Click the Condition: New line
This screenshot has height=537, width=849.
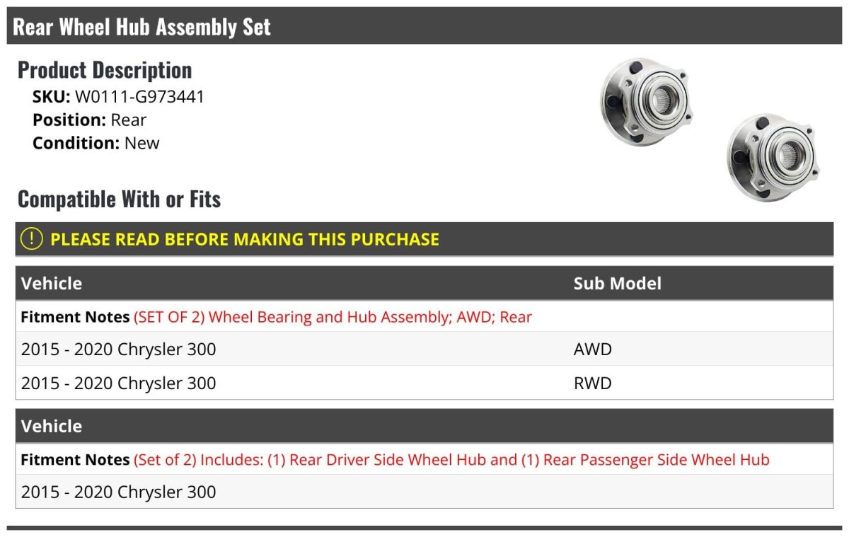tap(96, 143)
